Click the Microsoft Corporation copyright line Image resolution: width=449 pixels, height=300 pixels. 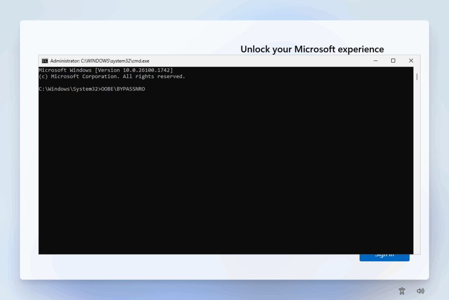pyautogui.click(x=112, y=76)
